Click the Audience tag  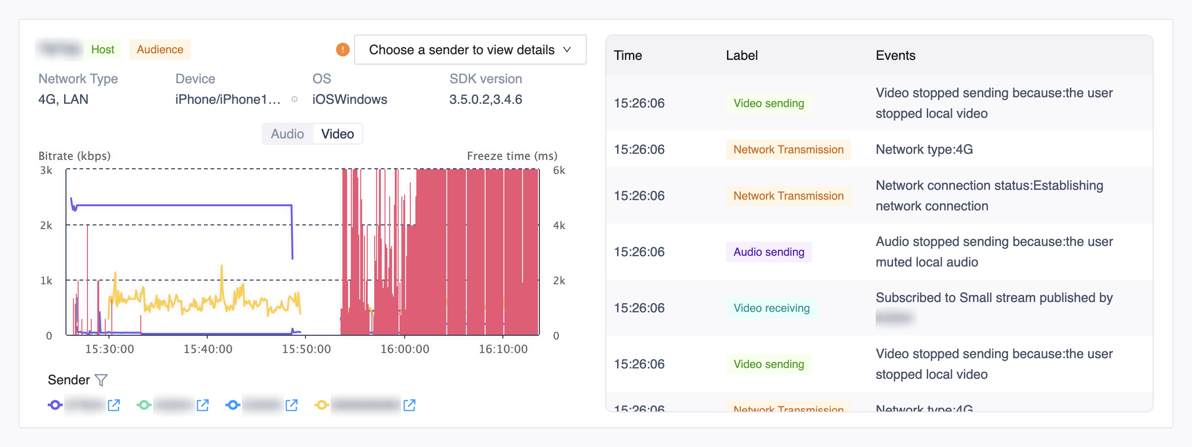coord(160,50)
